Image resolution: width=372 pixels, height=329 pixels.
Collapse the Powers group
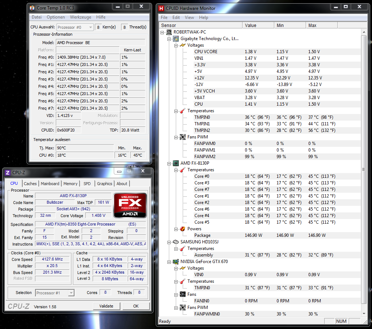[x=176, y=229]
